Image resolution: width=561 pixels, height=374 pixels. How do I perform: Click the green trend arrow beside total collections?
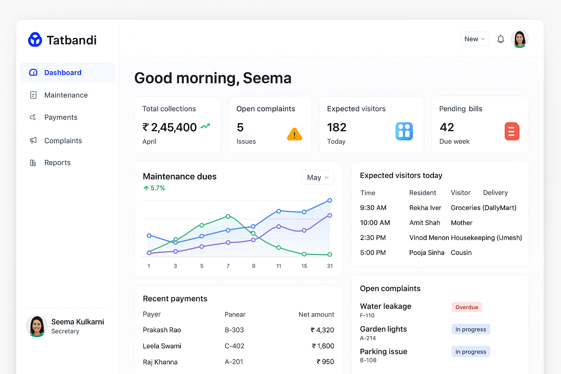(205, 126)
